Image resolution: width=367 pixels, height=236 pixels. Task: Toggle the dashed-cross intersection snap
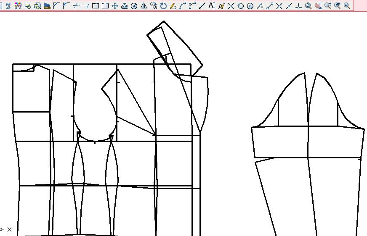231,6
